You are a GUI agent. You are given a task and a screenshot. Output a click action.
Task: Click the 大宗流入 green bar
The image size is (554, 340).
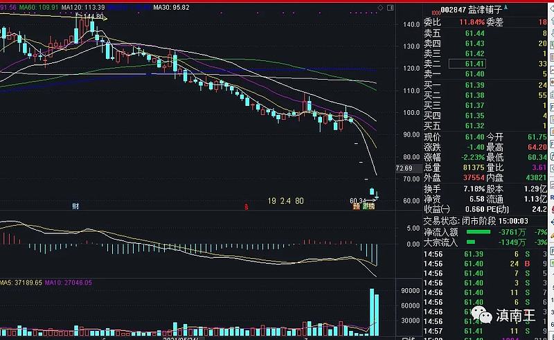pyautogui.click(x=471, y=242)
